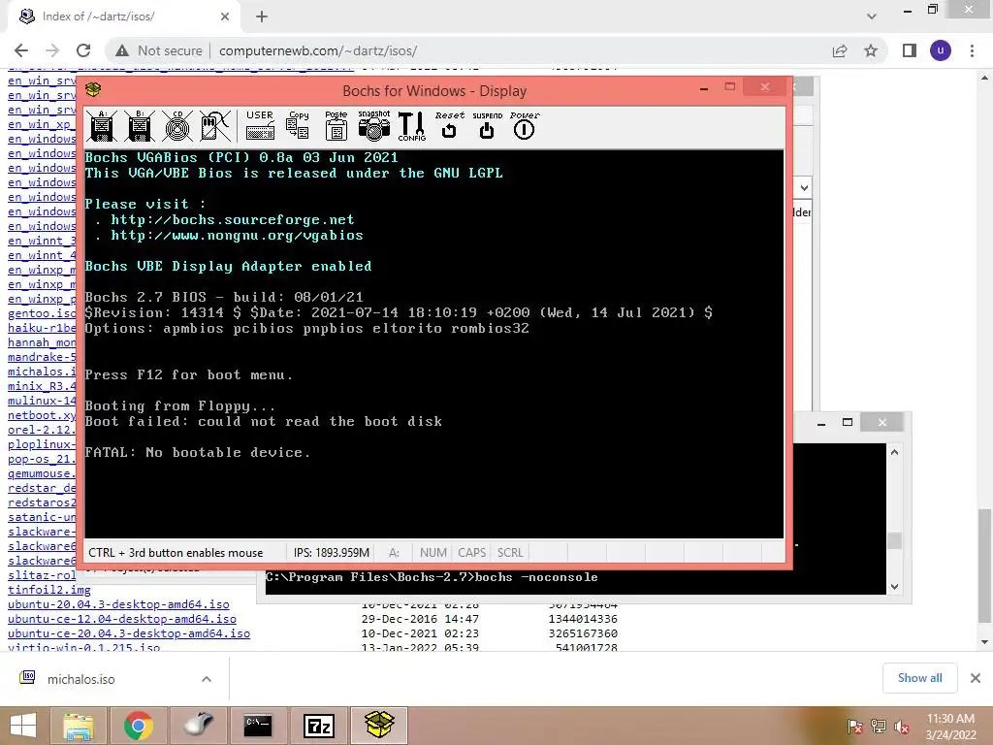993x745 pixels.
Task: Open the ubuntu-ce-12.04-desktop-amd64.iso link
Action: coord(121,618)
